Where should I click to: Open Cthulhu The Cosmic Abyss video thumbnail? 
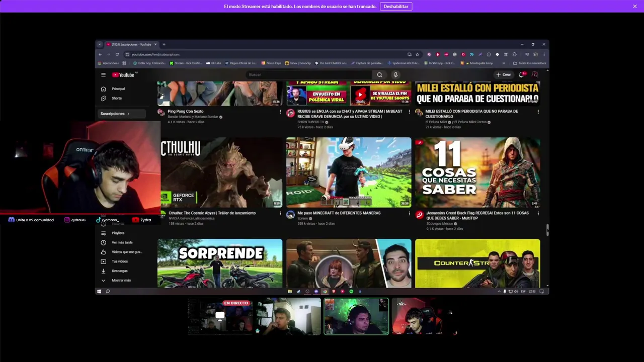click(221, 172)
